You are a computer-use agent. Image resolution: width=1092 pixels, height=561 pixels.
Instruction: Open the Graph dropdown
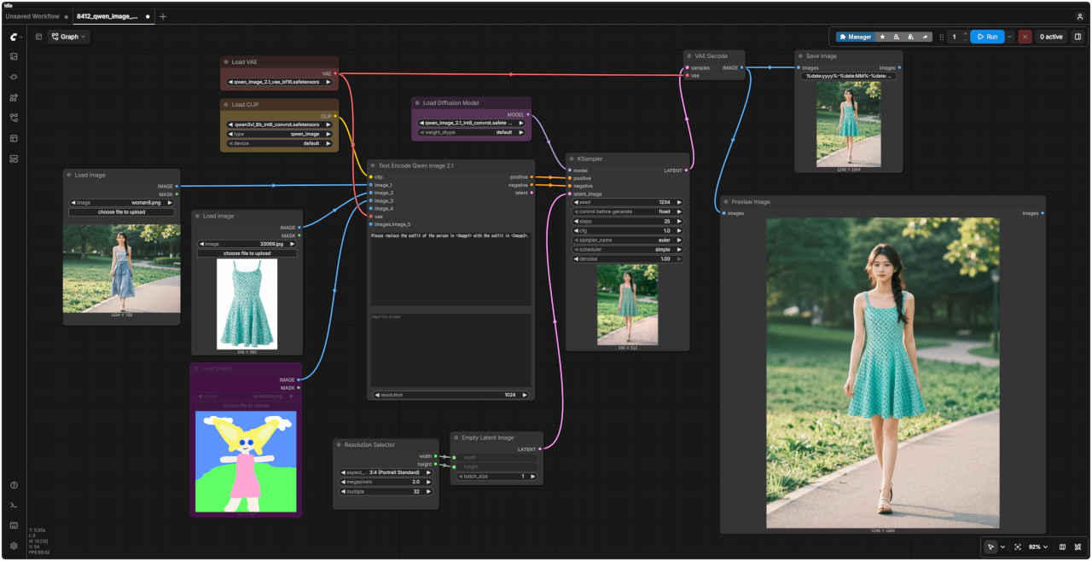pyautogui.click(x=68, y=37)
